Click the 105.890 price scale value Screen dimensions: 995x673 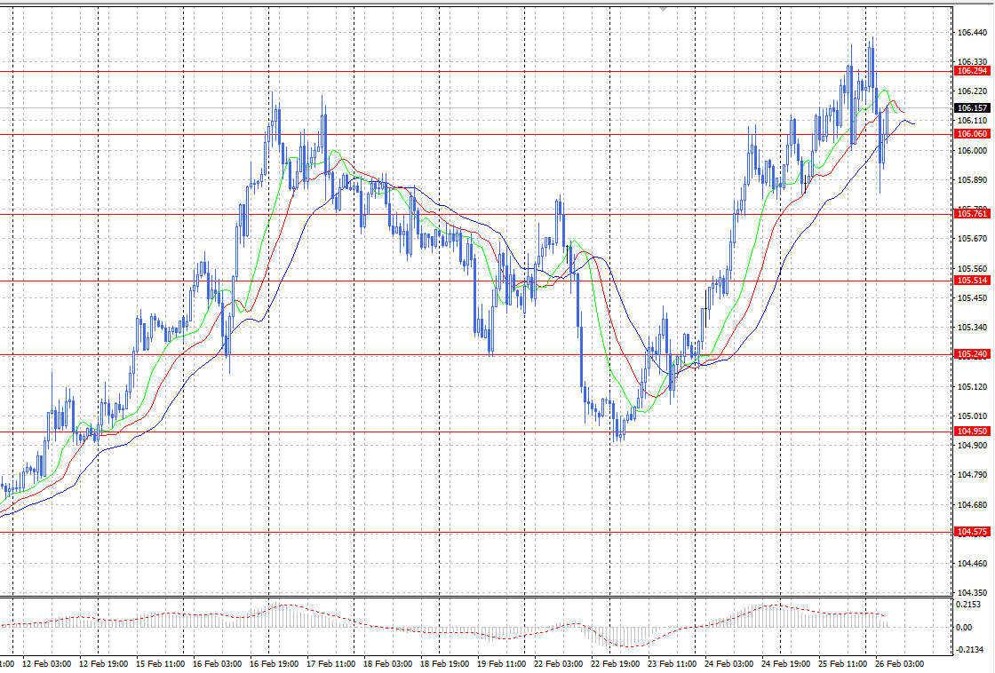click(x=972, y=180)
